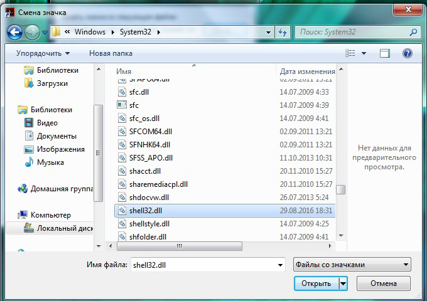This screenshot has height=301, width=427.
Task: Select Локальный диск in navigation pane
Action: [x=62, y=228]
